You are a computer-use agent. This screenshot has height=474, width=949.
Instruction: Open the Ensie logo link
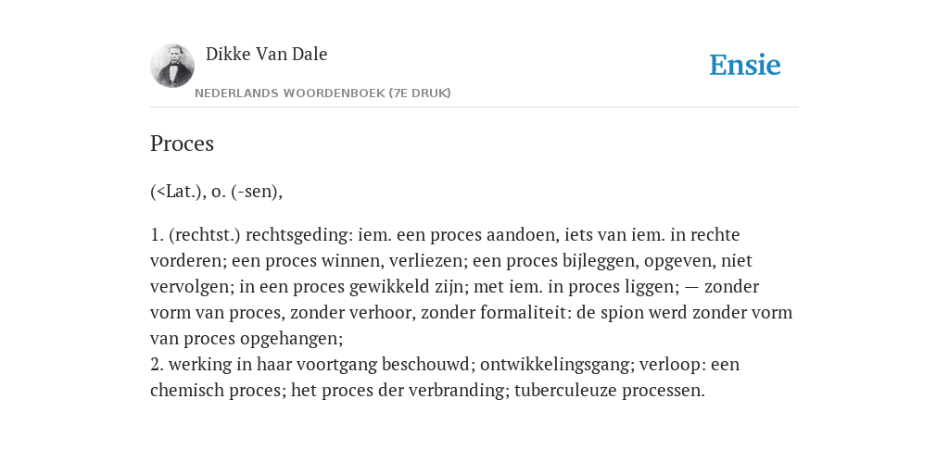click(x=744, y=66)
